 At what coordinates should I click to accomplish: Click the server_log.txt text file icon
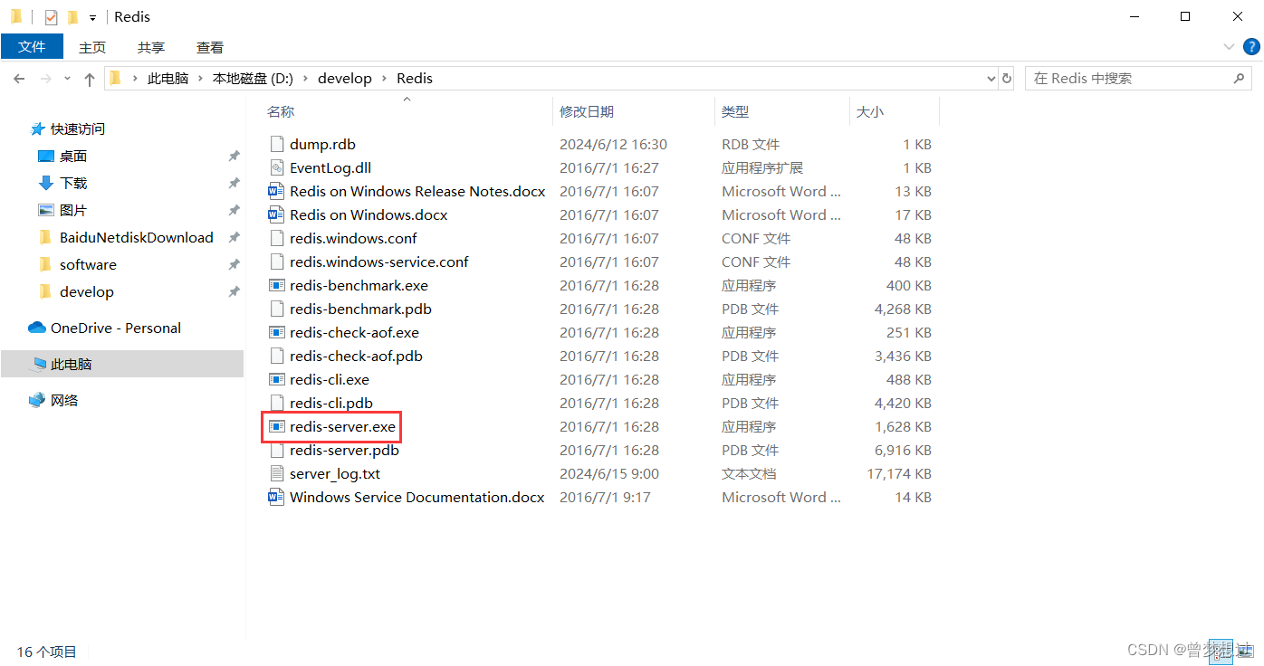[x=277, y=473]
